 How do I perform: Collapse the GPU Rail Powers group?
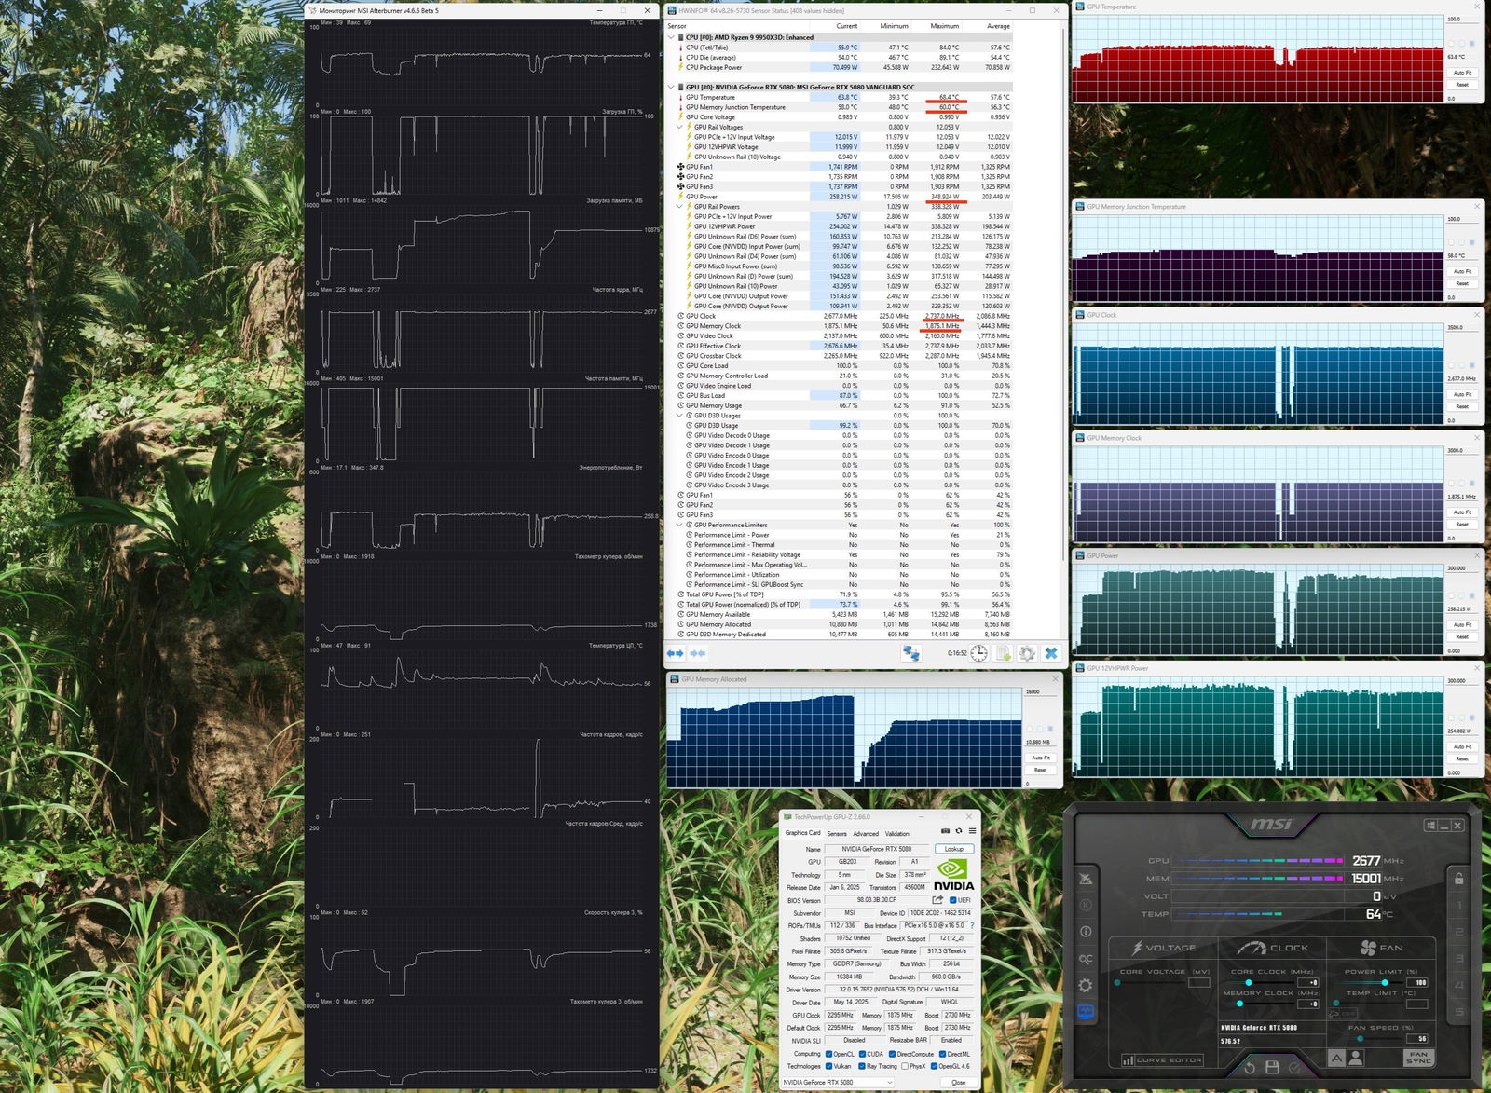pos(680,207)
